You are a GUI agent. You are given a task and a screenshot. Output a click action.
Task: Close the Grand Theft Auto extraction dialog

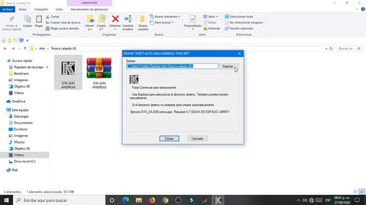pyautogui.click(x=239, y=54)
